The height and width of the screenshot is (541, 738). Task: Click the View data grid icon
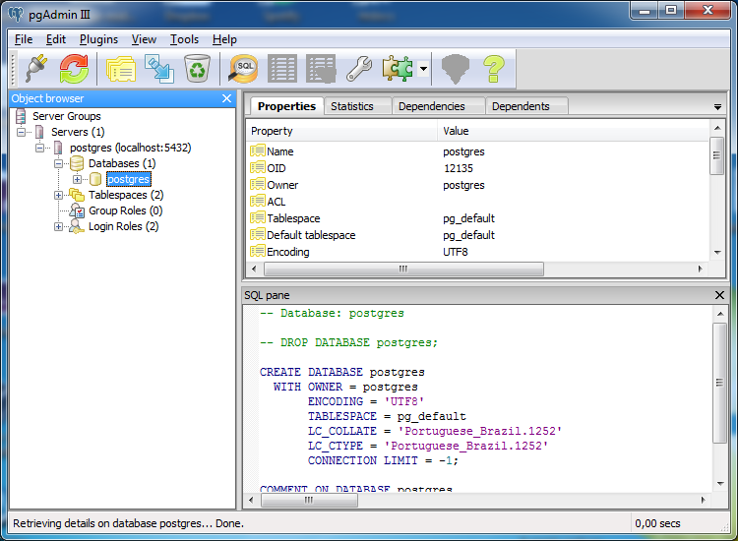(282, 69)
